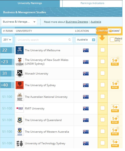Click the Australian flag in University of Sydney row
This screenshot has width=125, height=151.
[x=86, y=85]
